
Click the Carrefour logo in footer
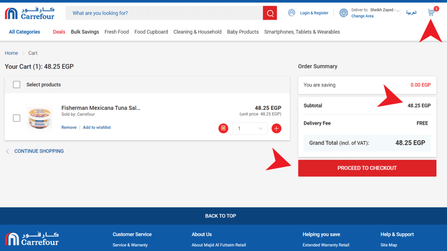31,239
